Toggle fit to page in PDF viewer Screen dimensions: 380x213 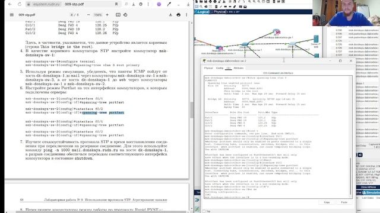pos(118,15)
